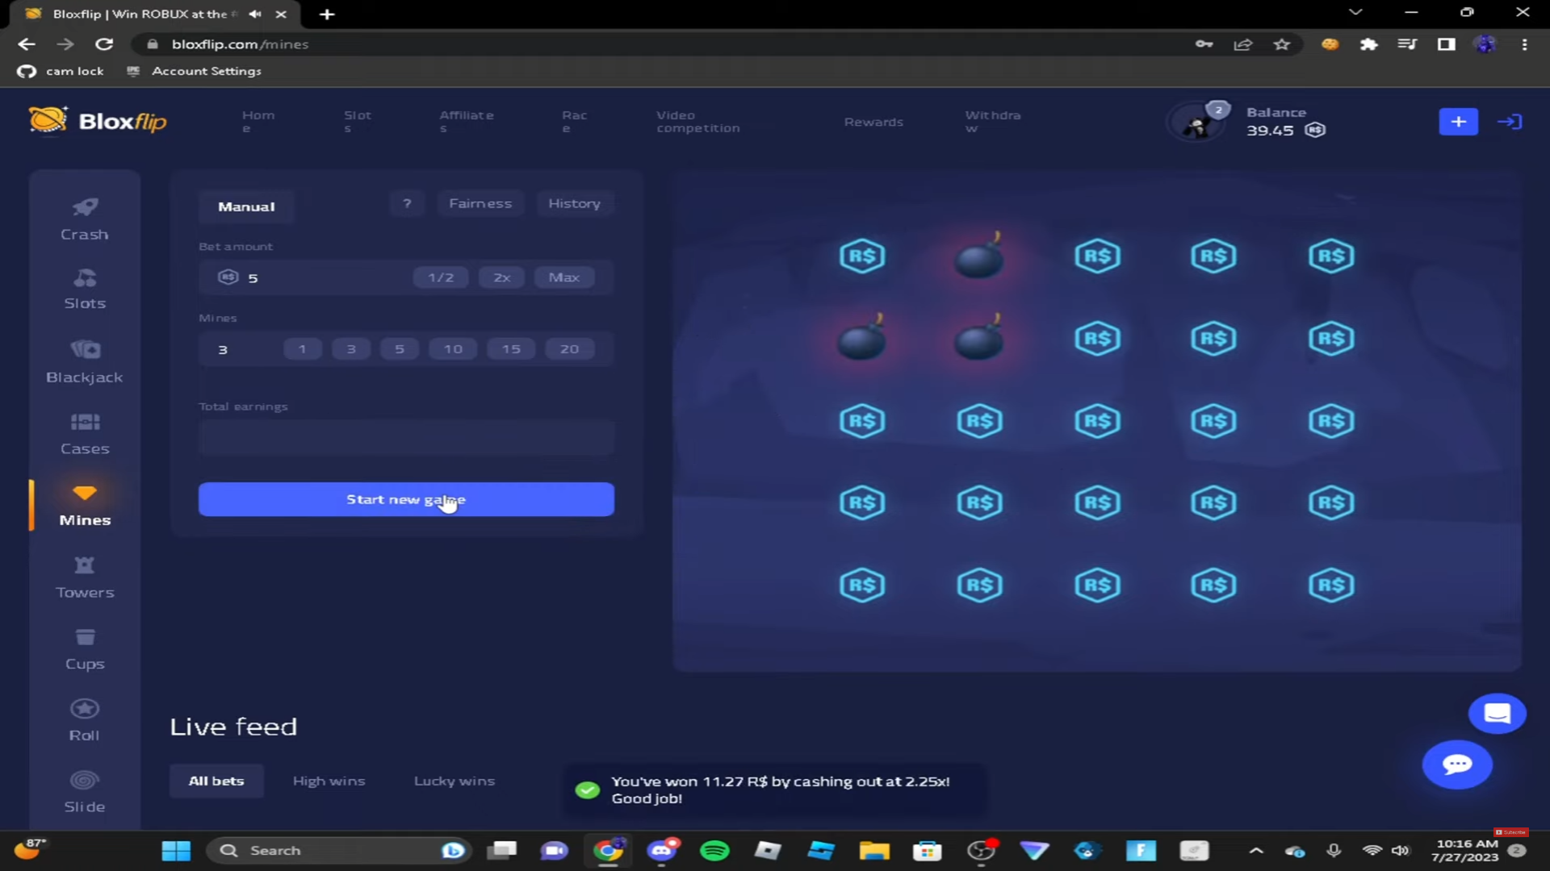Click the top-left R$ mine tile
The image size is (1550, 871).
[862, 256]
